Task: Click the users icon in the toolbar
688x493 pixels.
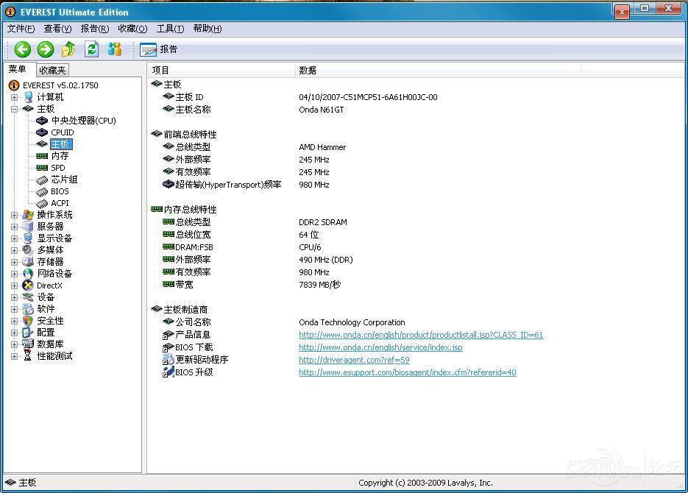Action: 115,49
